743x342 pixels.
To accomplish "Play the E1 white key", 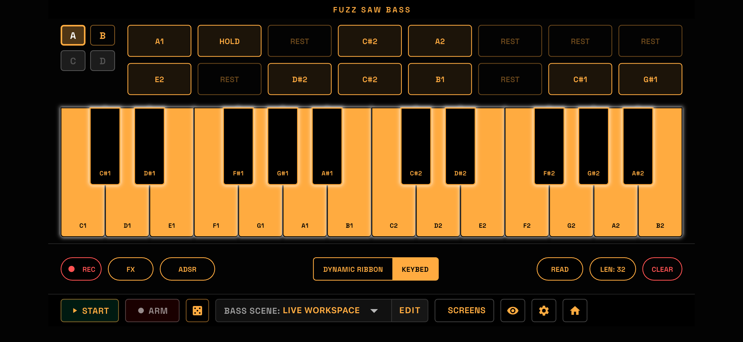I will pyautogui.click(x=172, y=210).
